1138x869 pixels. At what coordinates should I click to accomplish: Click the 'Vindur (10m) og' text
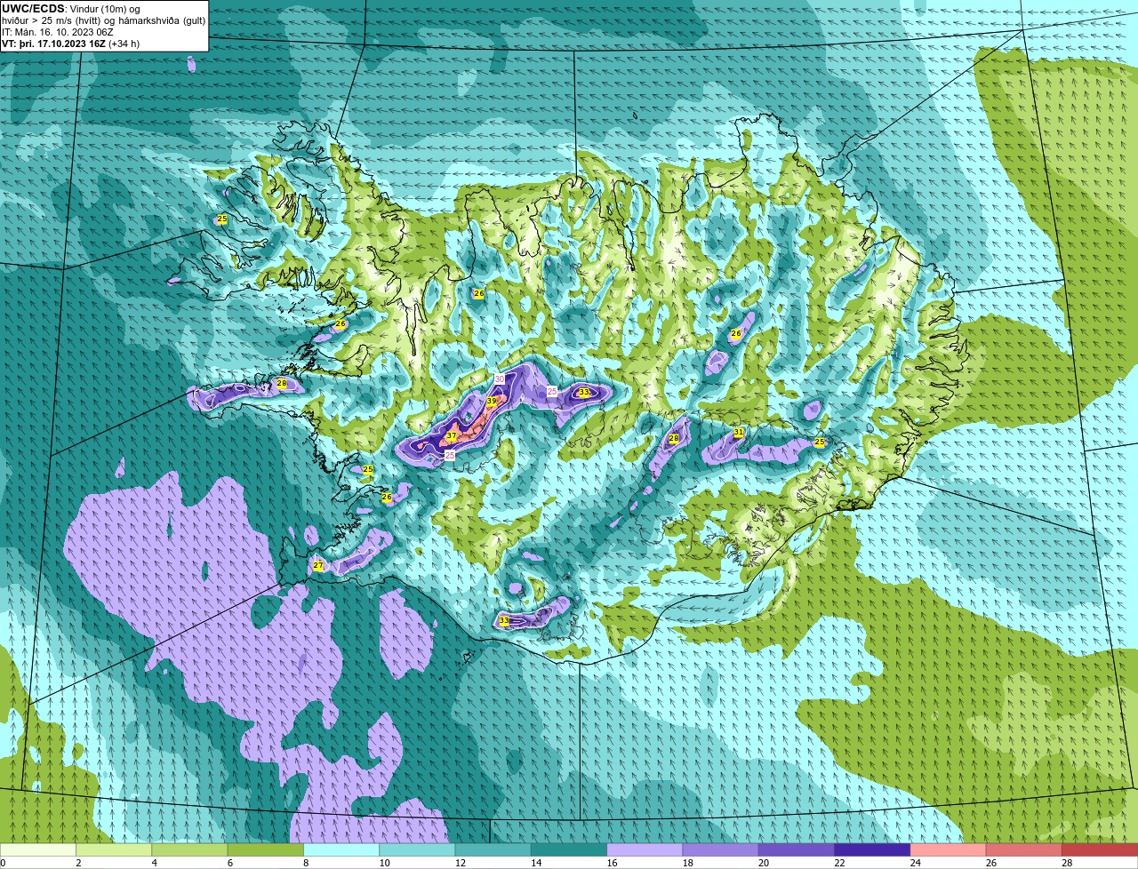pos(104,9)
